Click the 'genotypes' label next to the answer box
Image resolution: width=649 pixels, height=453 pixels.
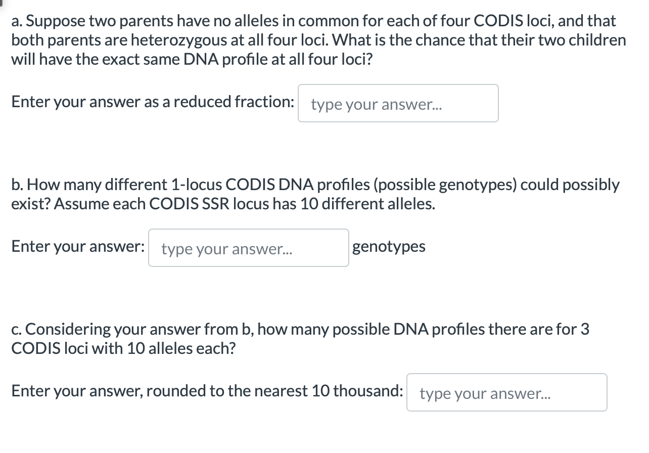click(389, 246)
